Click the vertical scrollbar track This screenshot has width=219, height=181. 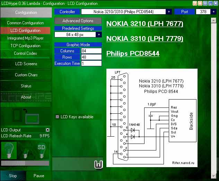[213, 98]
